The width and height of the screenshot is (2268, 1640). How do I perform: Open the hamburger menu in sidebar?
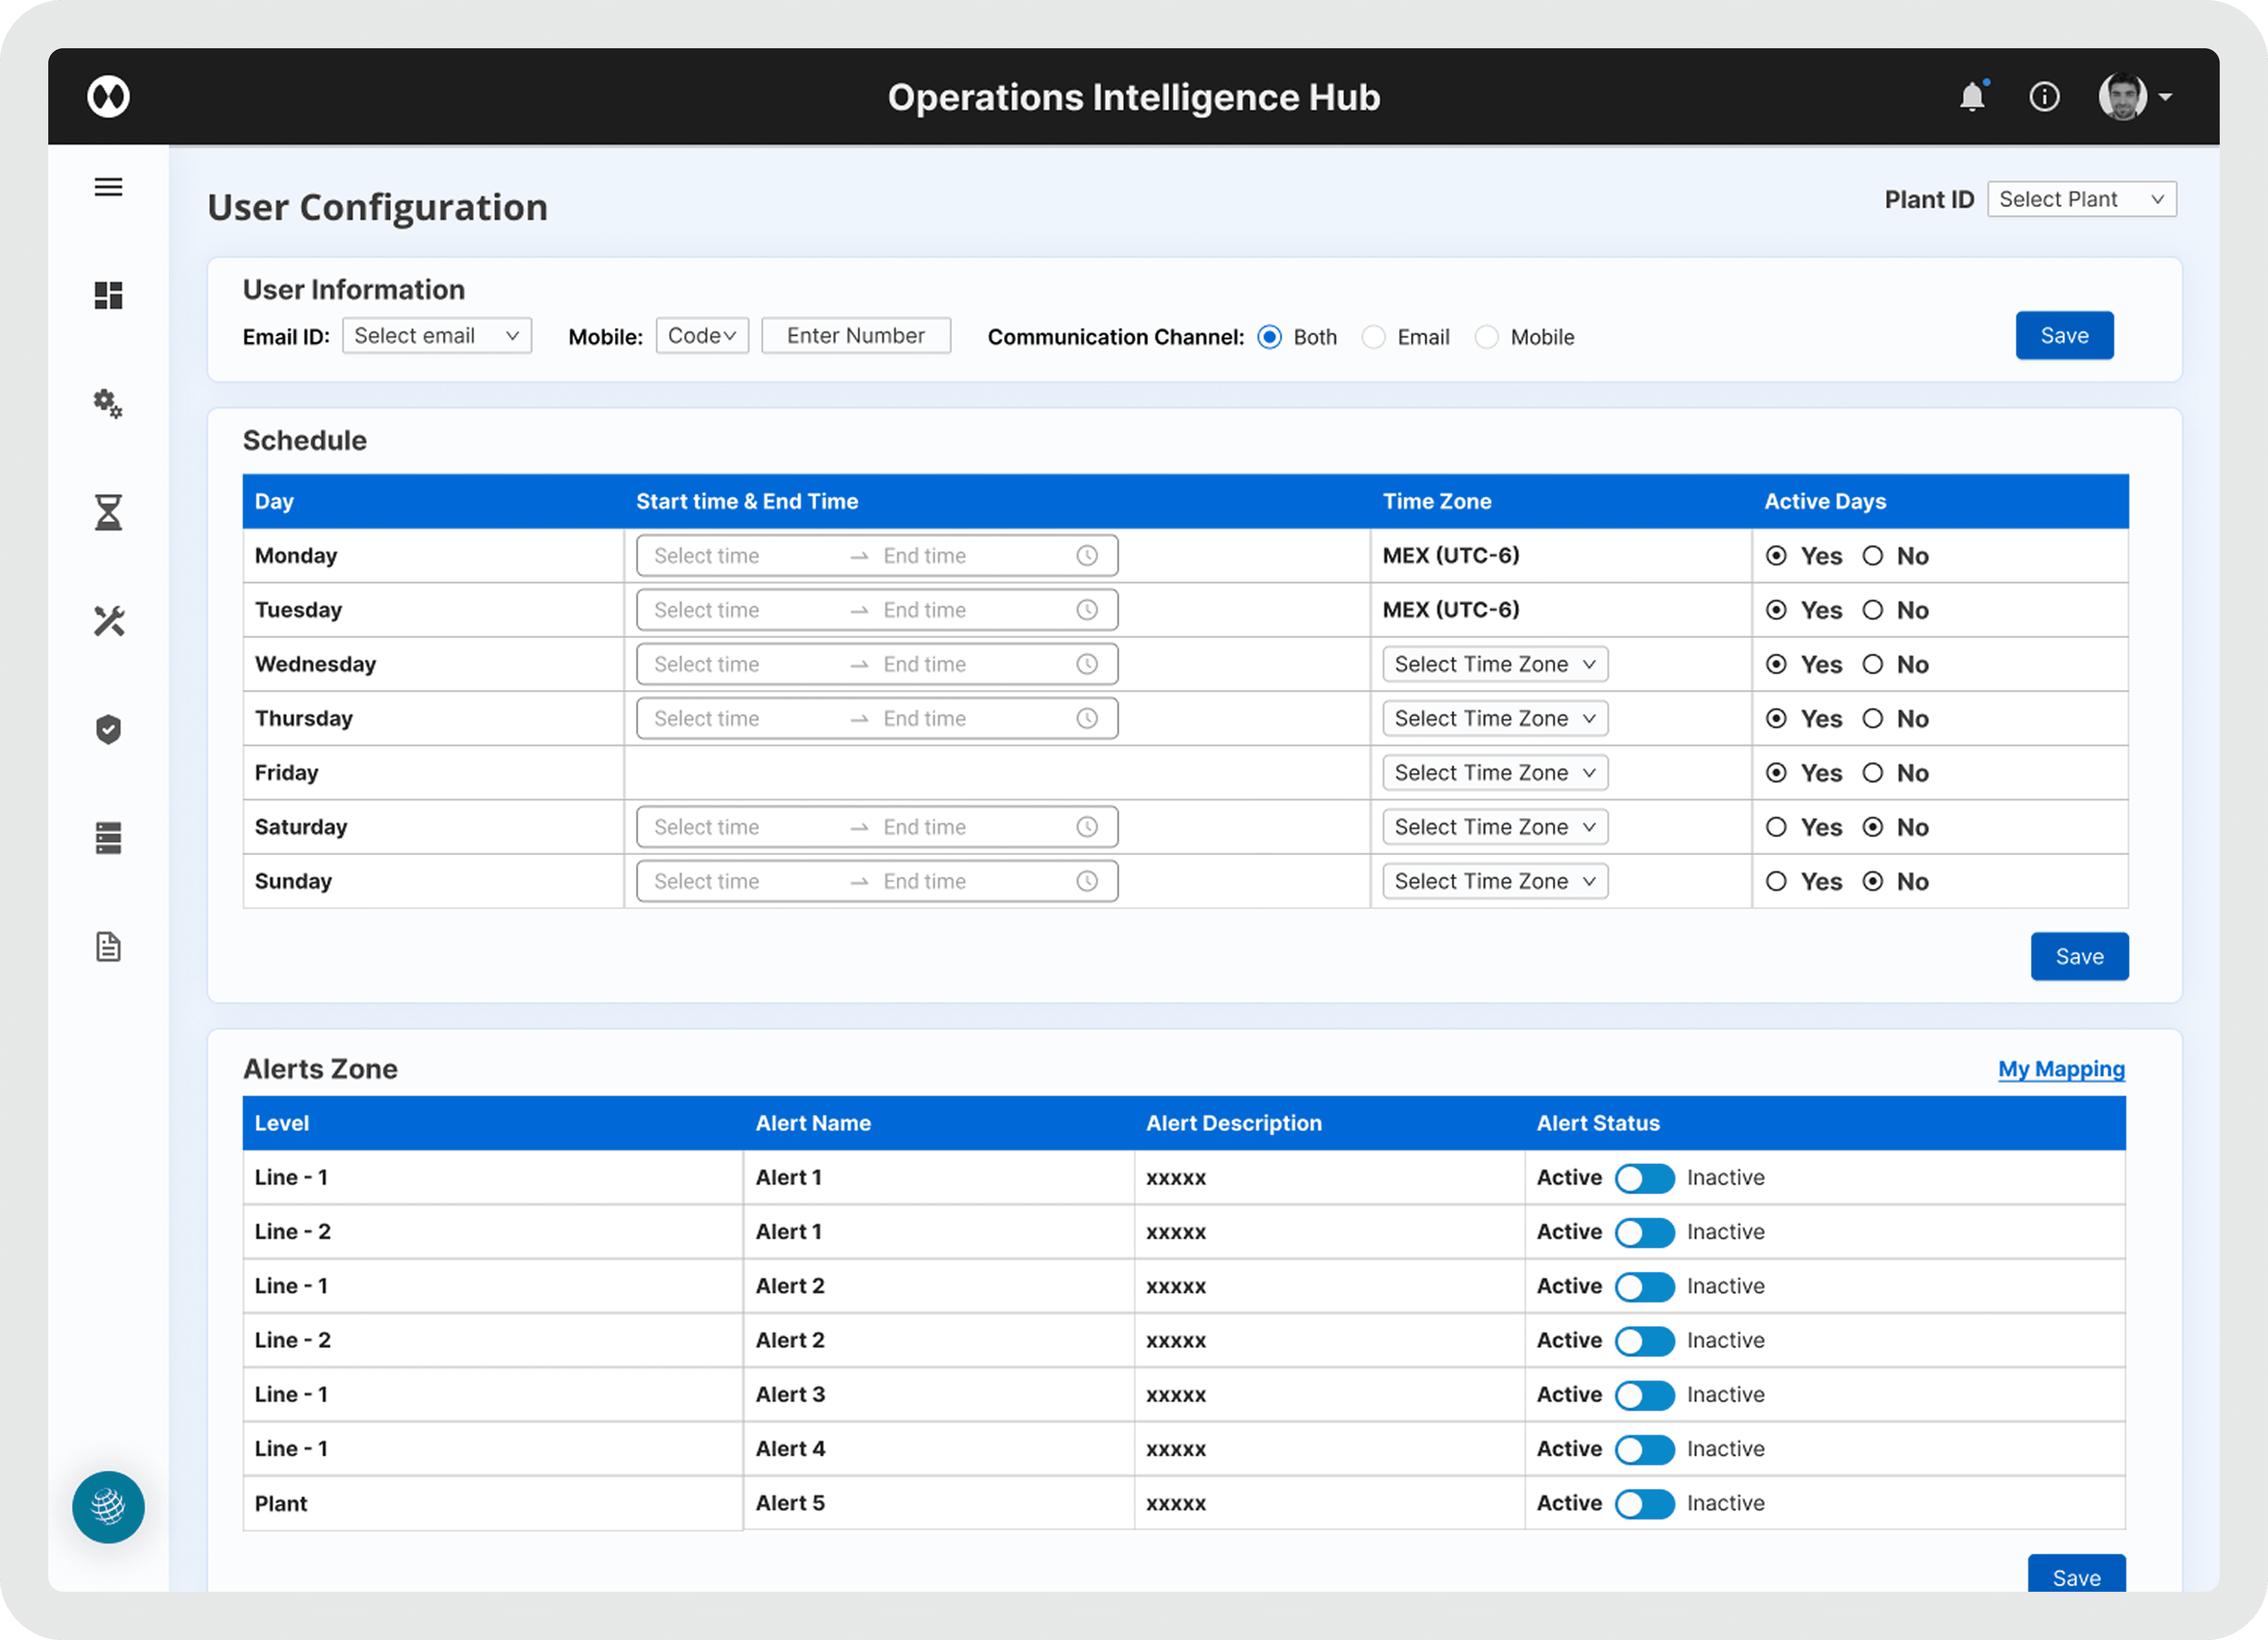(x=108, y=187)
